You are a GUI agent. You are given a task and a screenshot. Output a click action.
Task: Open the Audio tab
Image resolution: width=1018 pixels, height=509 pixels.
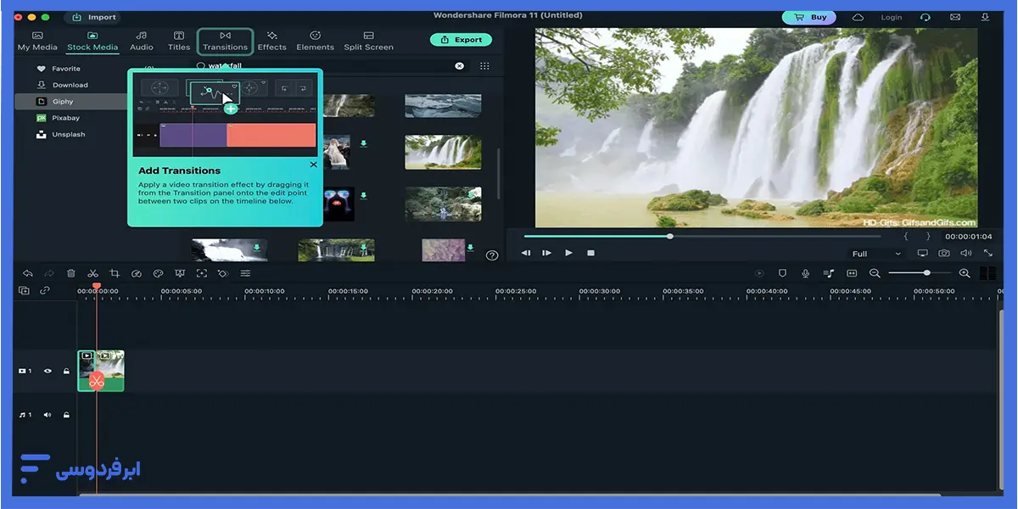(x=142, y=41)
